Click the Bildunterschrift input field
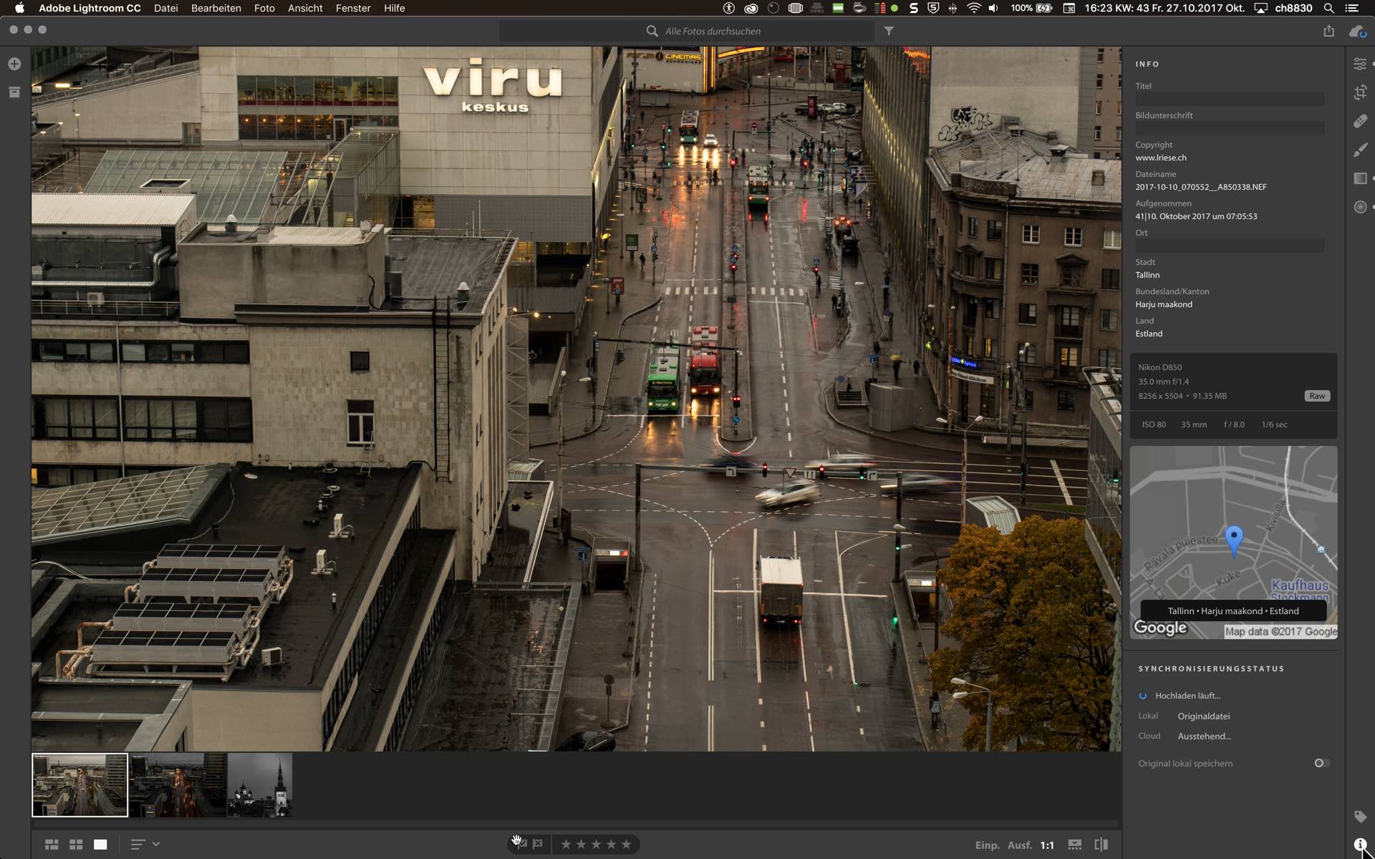This screenshot has width=1375, height=859. pyautogui.click(x=1229, y=128)
